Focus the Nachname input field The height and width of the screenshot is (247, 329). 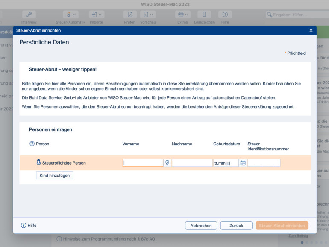192,163
